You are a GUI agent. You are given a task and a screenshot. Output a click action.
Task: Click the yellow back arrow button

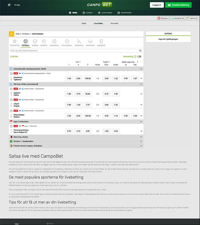pyautogui.click(x=11, y=34)
